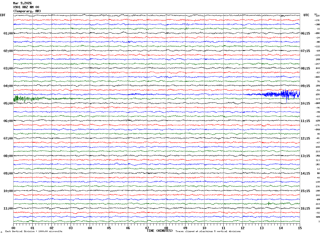Click the '05' minute tick on bottom axis
321x235 pixels.
point(109,228)
